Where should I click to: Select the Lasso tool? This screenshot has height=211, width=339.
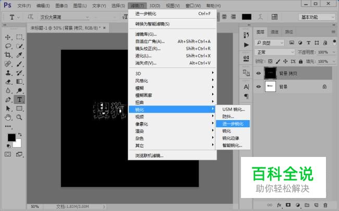click(x=8, y=46)
